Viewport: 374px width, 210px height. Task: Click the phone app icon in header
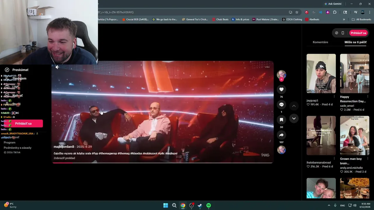pyautogui.click(x=343, y=33)
